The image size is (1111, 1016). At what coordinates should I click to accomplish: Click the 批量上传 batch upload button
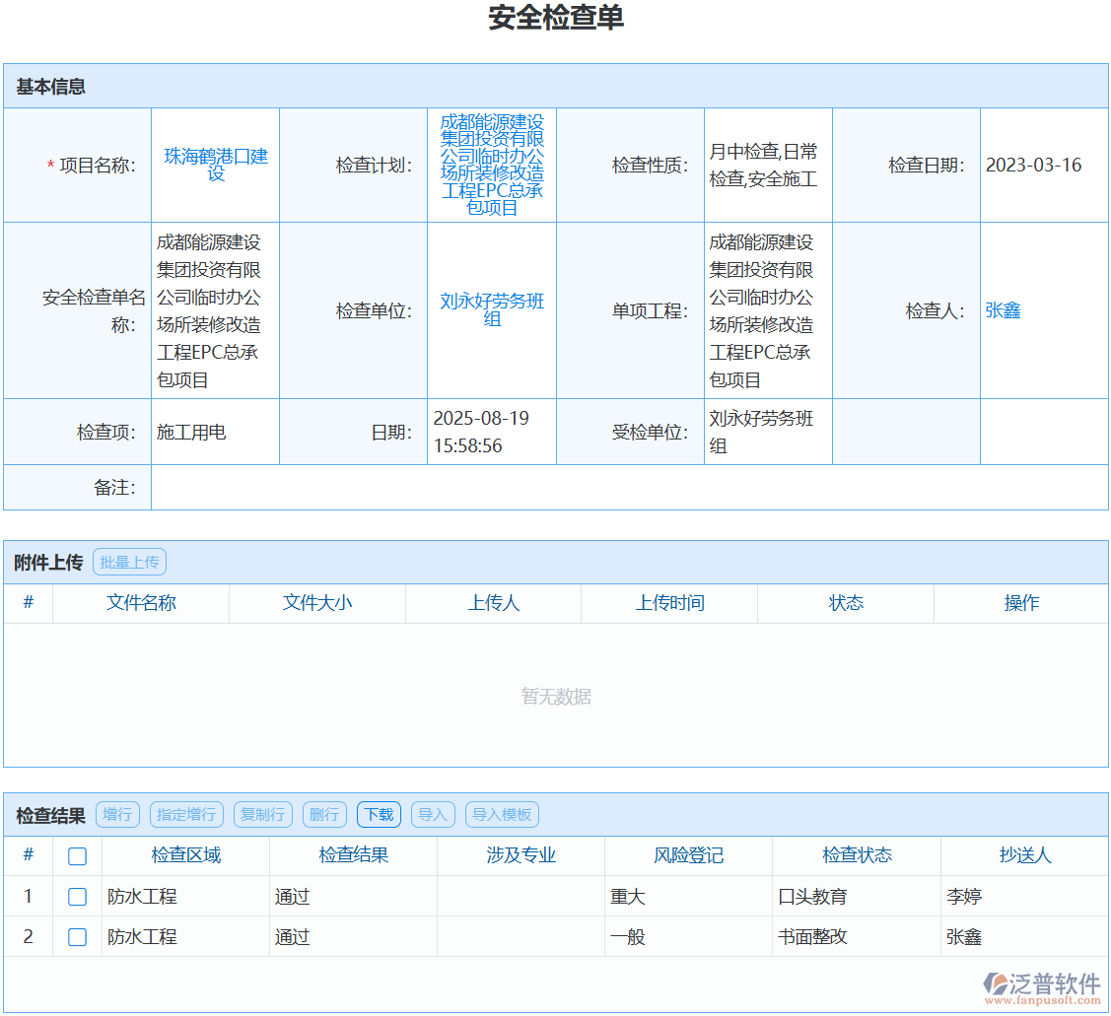point(129,561)
